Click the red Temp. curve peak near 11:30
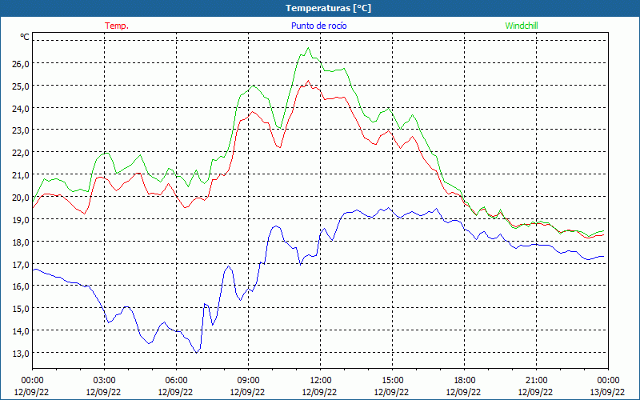Viewport: 640px width, 400px height. click(x=308, y=81)
